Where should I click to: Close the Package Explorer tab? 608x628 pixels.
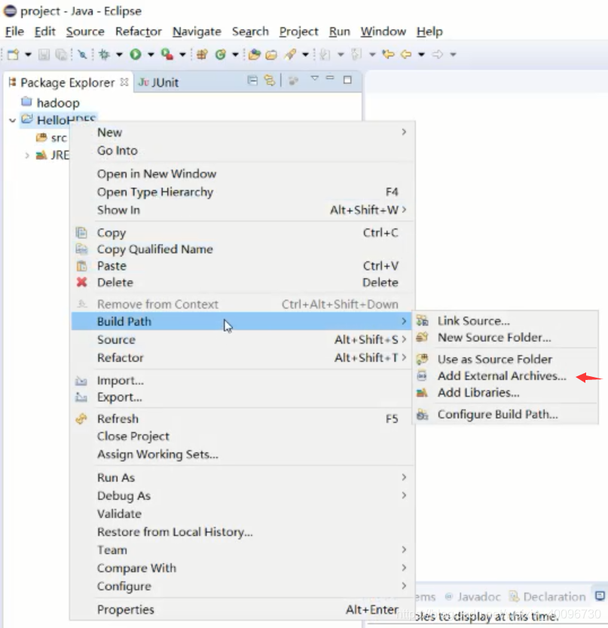[x=124, y=82]
